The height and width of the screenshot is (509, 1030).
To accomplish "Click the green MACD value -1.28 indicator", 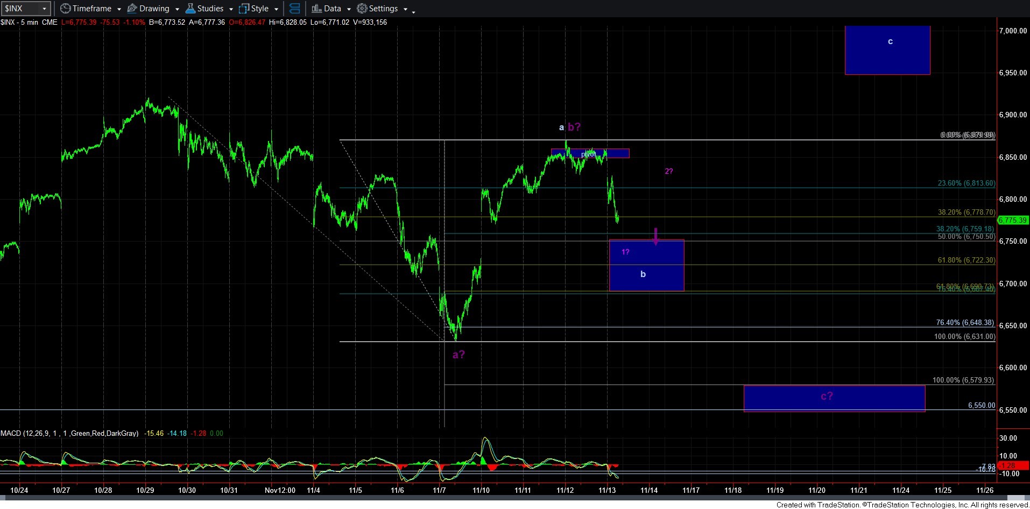I will click(x=199, y=433).
